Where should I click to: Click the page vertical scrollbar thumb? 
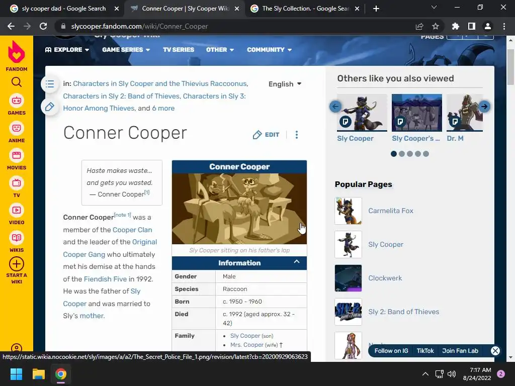point(510,67)
